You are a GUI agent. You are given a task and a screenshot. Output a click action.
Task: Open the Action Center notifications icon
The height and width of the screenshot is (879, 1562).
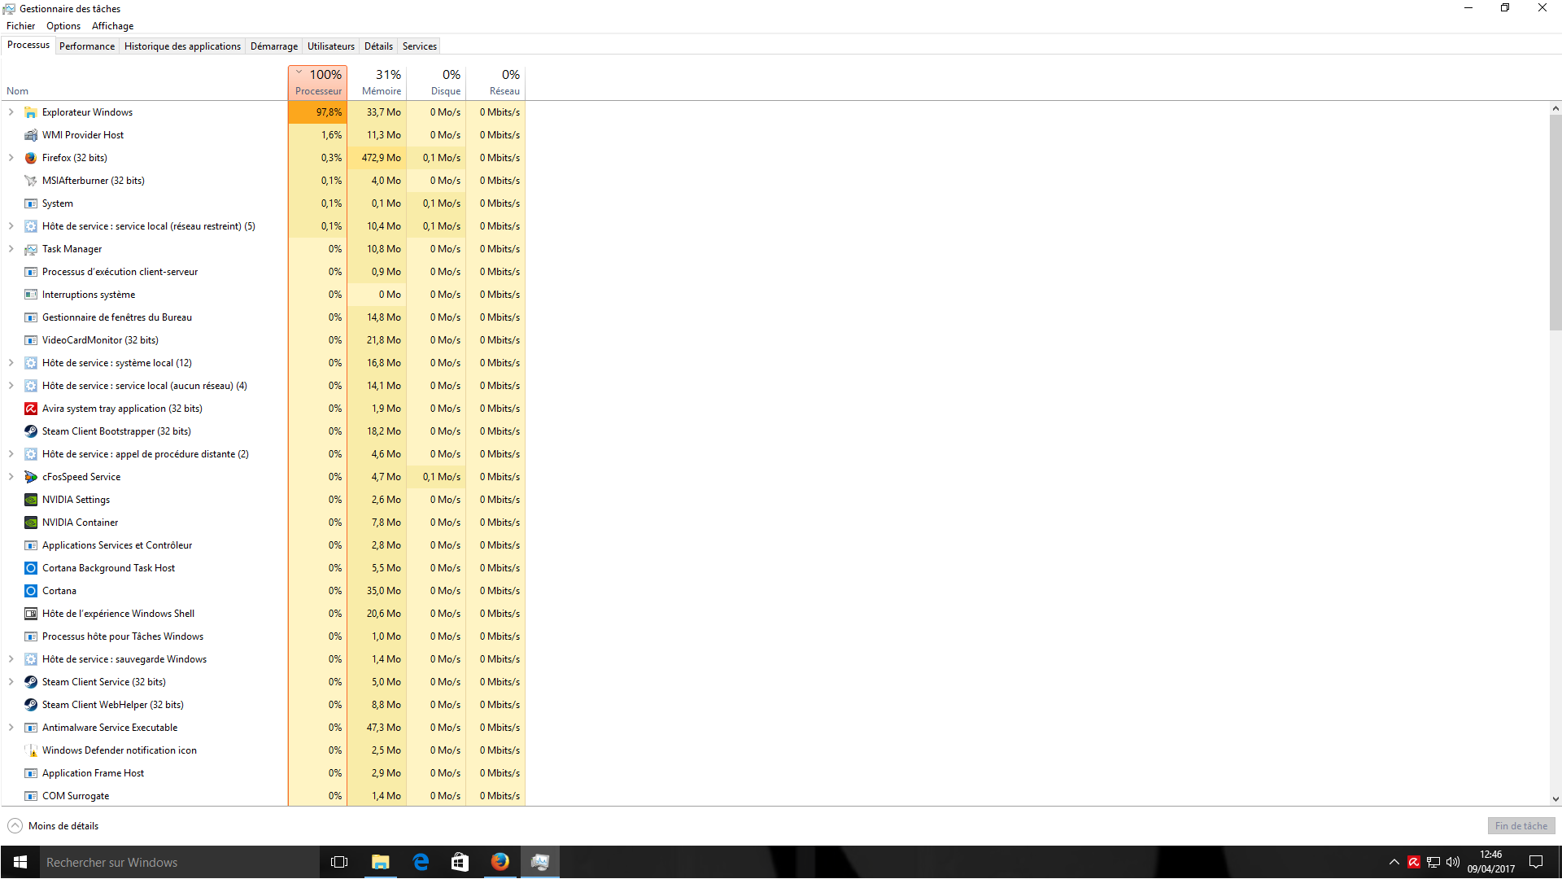click(1536, 862)
